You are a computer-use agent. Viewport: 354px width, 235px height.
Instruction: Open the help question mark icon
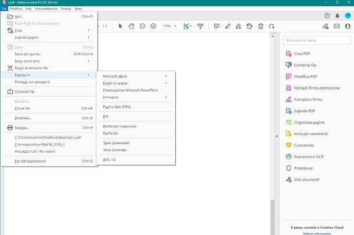tap(327, 16)
